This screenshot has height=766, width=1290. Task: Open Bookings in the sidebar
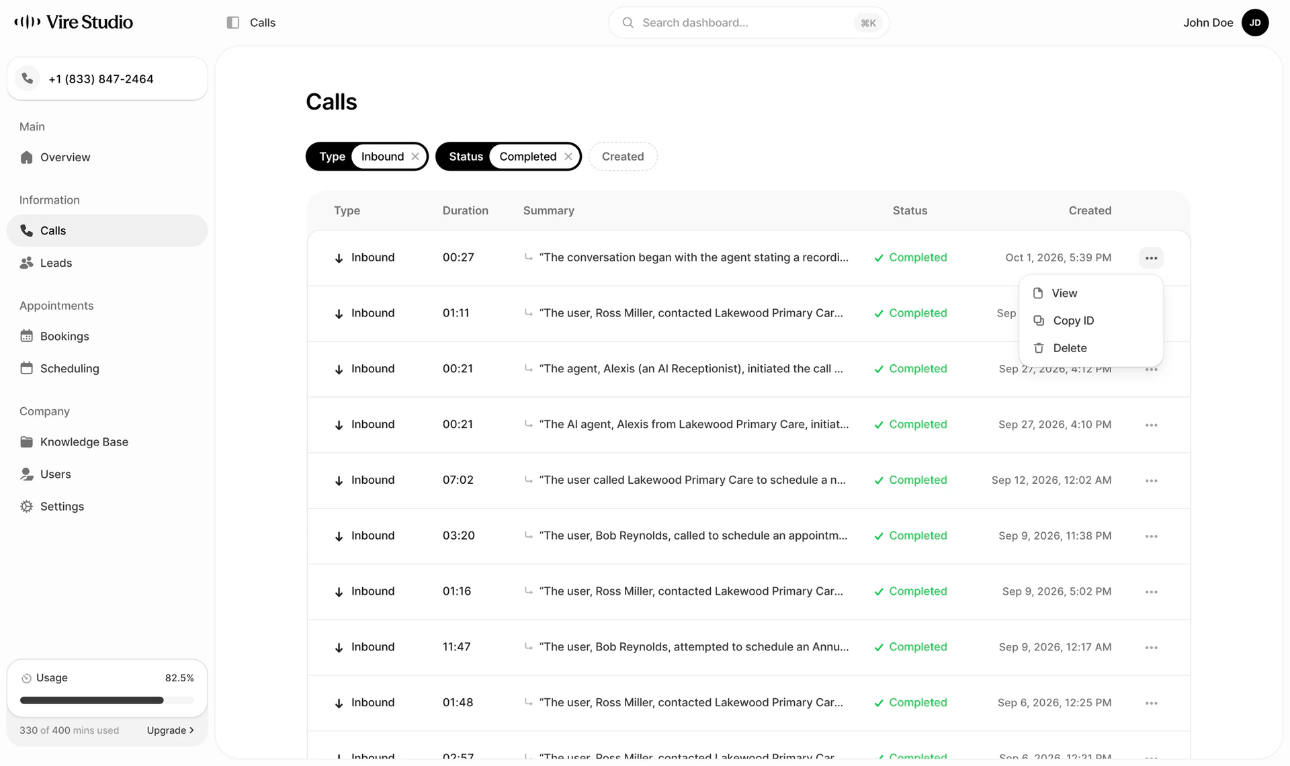pyautogui.click(x=107, y=336)
